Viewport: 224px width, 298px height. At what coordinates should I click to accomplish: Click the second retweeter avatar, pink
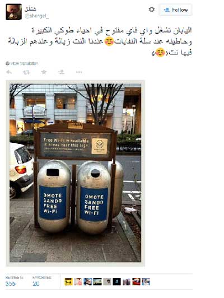pyautogui.click(x=78, y=282)
